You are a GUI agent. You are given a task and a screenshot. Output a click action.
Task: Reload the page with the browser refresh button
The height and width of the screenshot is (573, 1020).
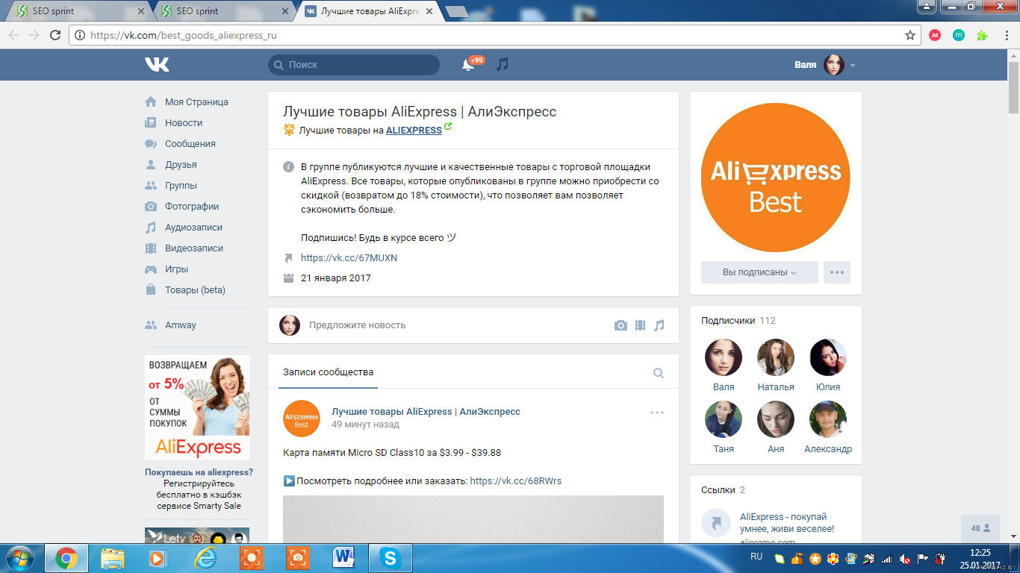[55, 35]
